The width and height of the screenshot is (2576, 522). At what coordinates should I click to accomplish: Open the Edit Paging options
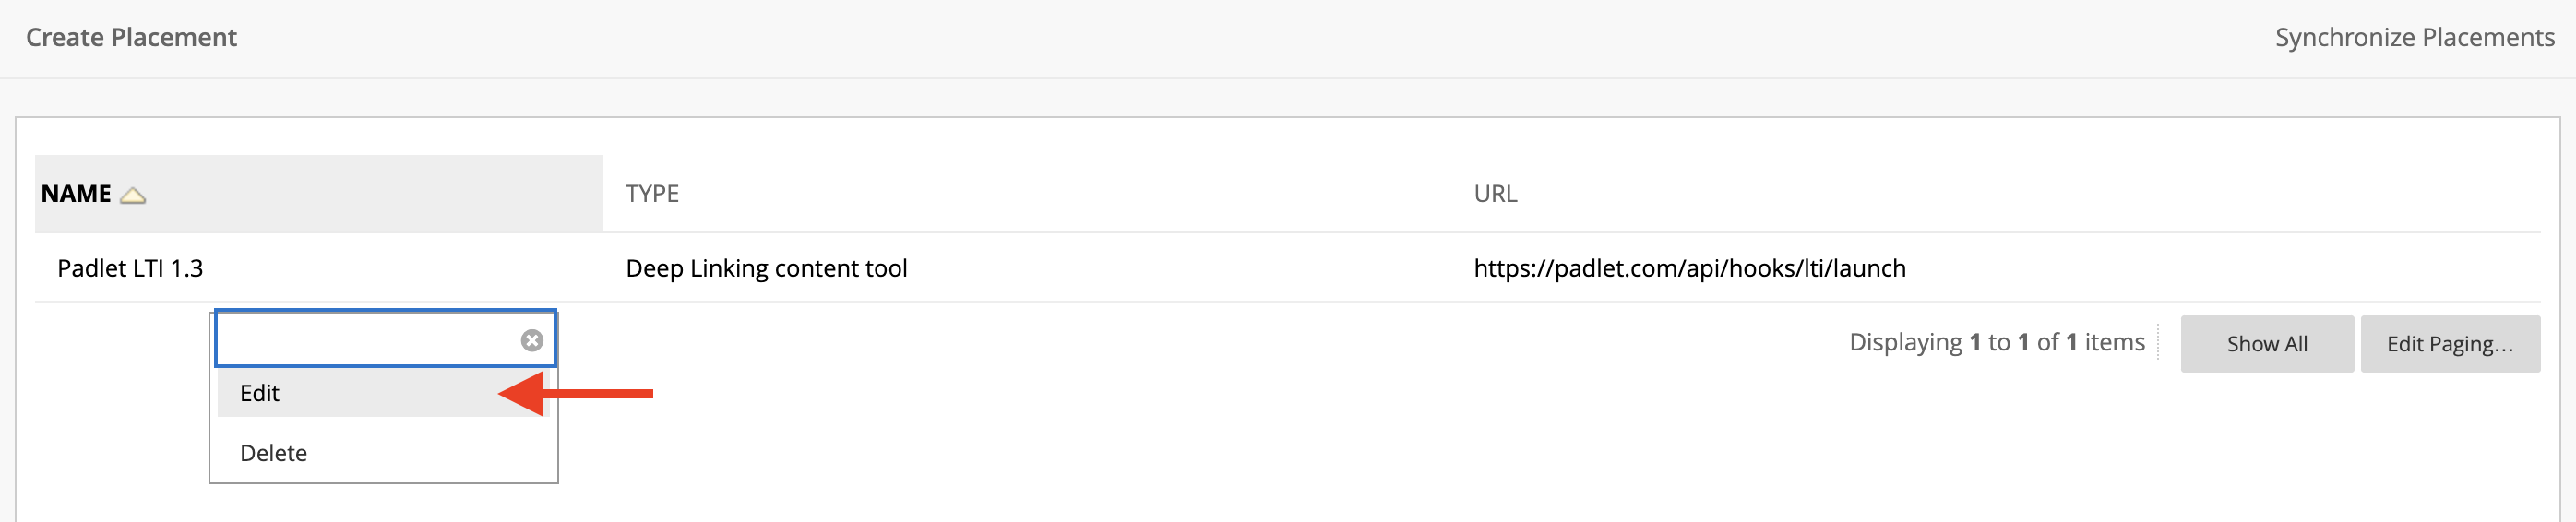click(2449, 344)
